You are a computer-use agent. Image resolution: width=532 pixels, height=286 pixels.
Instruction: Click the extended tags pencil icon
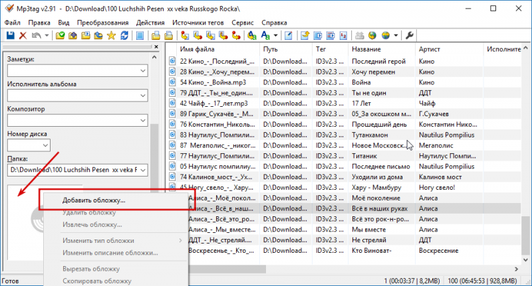tap(289, 35)
